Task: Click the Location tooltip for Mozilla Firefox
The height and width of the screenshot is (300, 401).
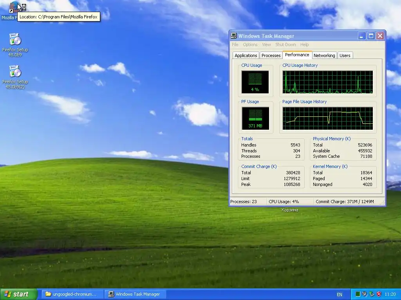Action: 59,17
